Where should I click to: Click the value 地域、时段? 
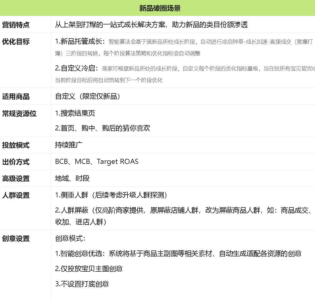pyautogui.click(x=72, y=178)
